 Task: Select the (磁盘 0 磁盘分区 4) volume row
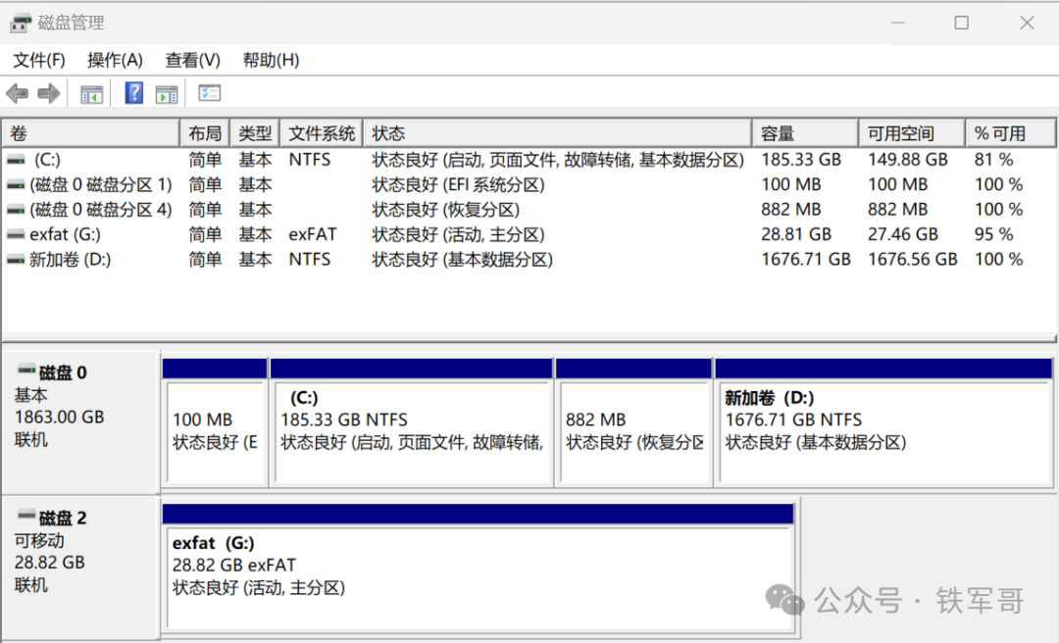pyautogui.click(x=529, y=210)
